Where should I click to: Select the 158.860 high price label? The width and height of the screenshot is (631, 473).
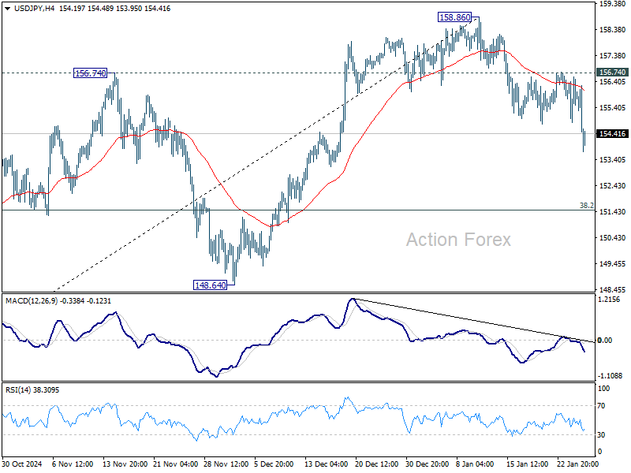[455, 17]
